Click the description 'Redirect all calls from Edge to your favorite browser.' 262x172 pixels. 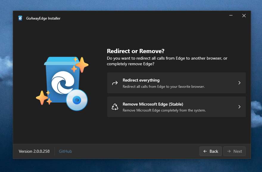[163, 87]
